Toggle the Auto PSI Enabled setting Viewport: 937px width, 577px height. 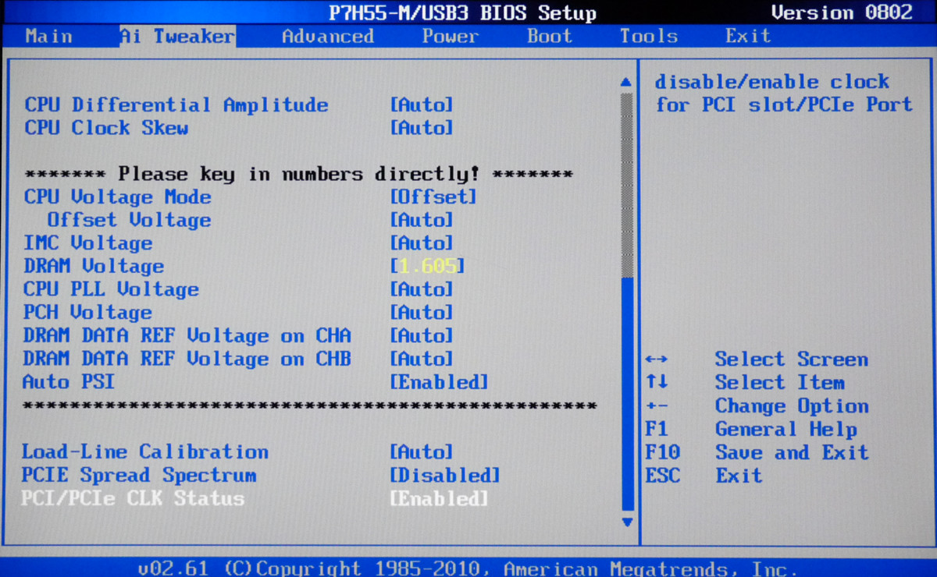tap(439, 382)
